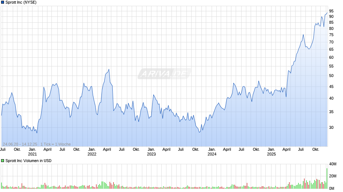This screenshot has width=343, height=192.
Task: Click the price axis label 75
Action: coord(331,35)
